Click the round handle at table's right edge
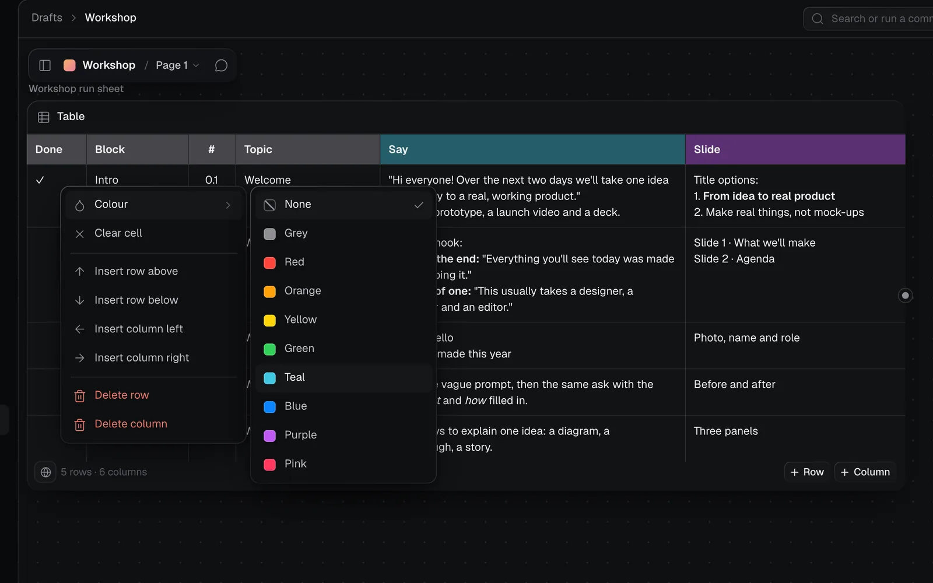This screenshot has width=933, height=583. 905,296
